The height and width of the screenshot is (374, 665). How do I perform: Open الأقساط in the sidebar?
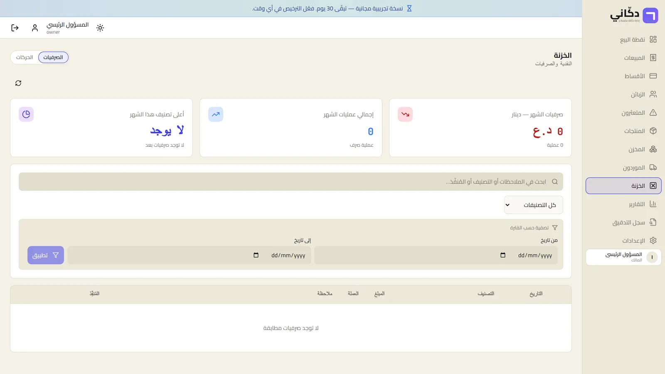[623, 76]
